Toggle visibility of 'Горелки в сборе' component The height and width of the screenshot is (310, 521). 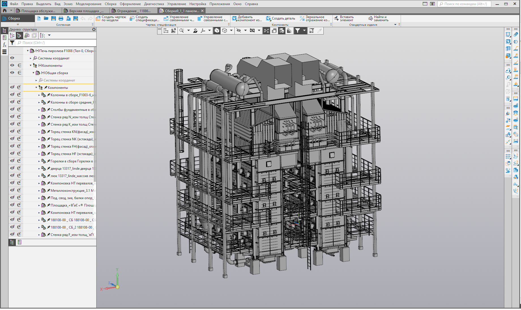point(12,161)
